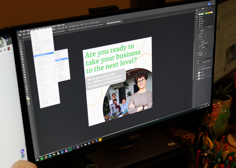Click the blue Share button

209,4
